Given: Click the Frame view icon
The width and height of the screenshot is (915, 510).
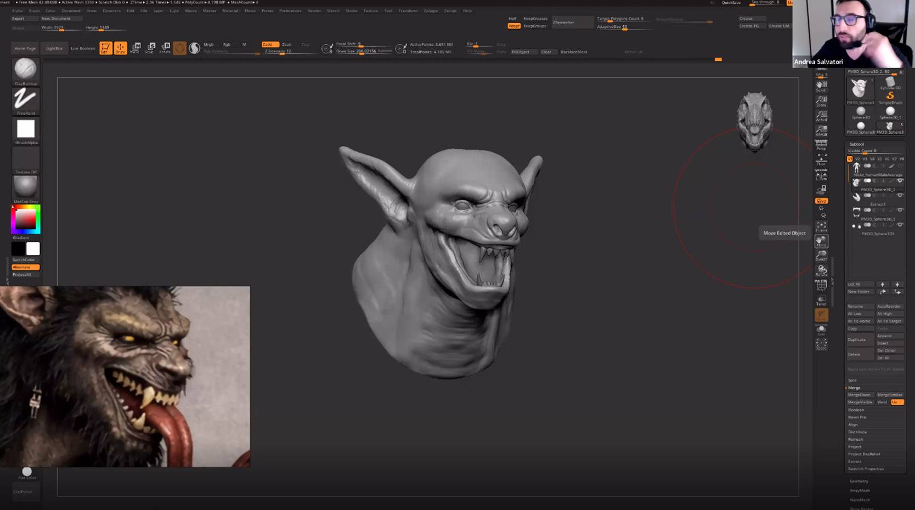Looking at the screenshot, I should tap(821, 226).
